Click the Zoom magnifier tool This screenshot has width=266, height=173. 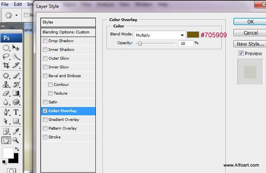(16, 140)
